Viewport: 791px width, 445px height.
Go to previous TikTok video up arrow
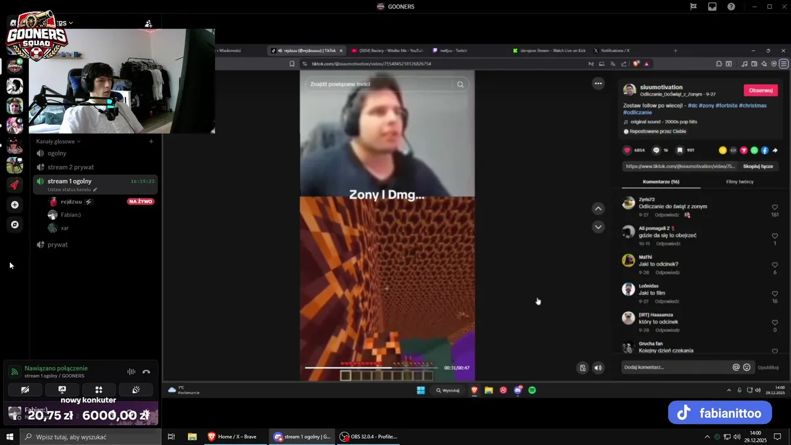coord(598,209)
